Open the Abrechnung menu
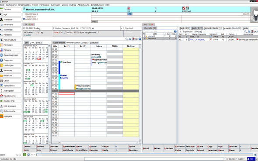The image size is (258, 161). pos(84,5)
